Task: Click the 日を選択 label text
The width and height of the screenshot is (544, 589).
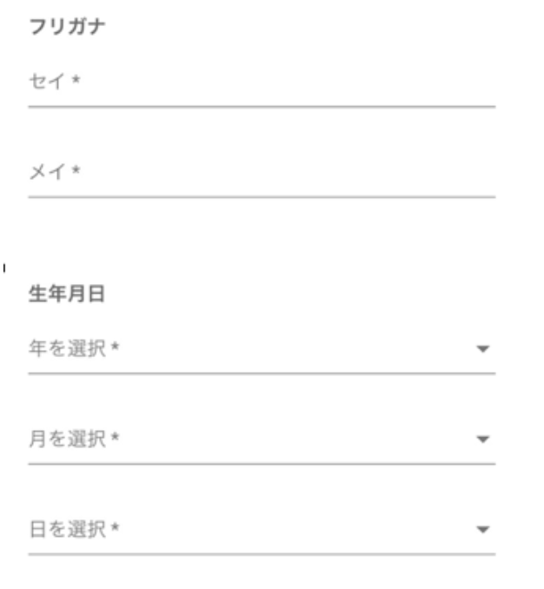Action: tap(68, 529)
